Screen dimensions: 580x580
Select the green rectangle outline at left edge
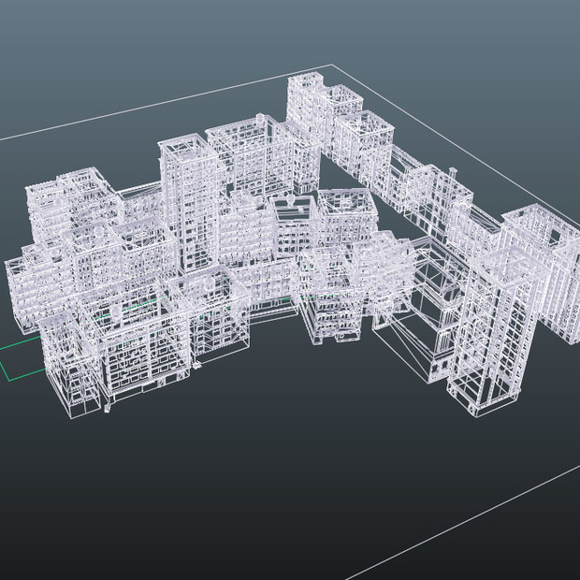tap(21, 358)
